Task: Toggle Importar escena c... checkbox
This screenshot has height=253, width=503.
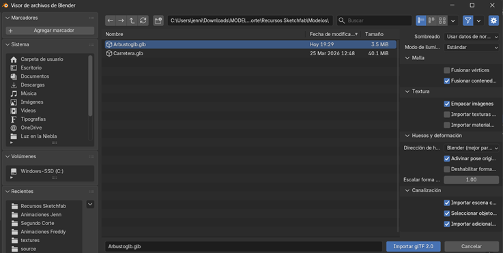Action: tap(447, 203)
